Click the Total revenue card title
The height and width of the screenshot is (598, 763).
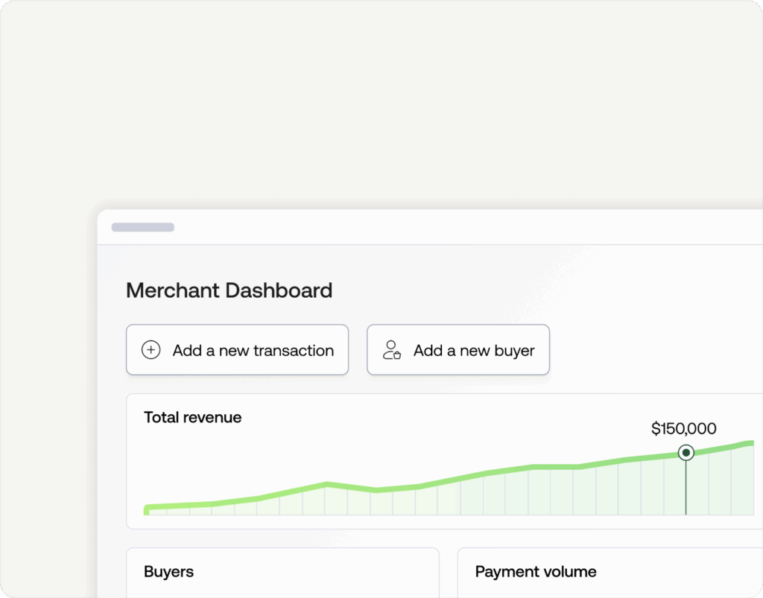tap(192, 417)
